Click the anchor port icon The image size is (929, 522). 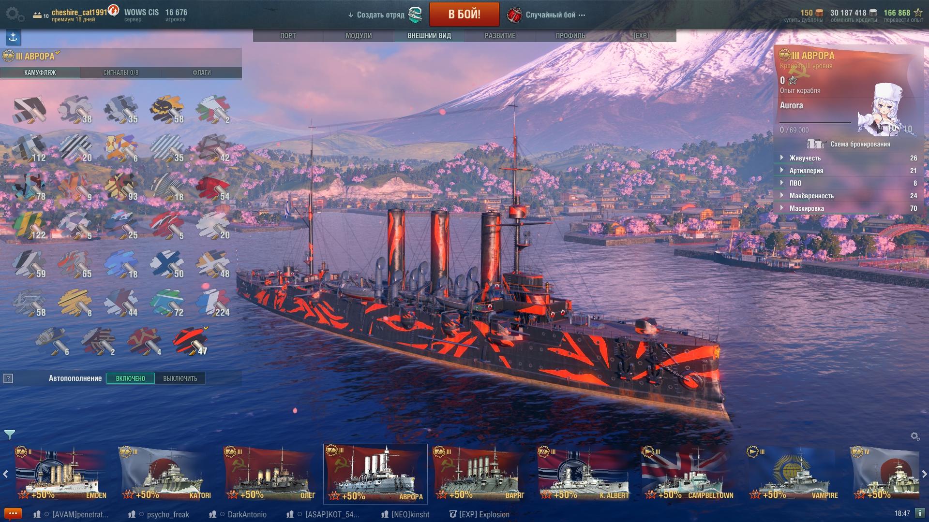click(13, 37)
